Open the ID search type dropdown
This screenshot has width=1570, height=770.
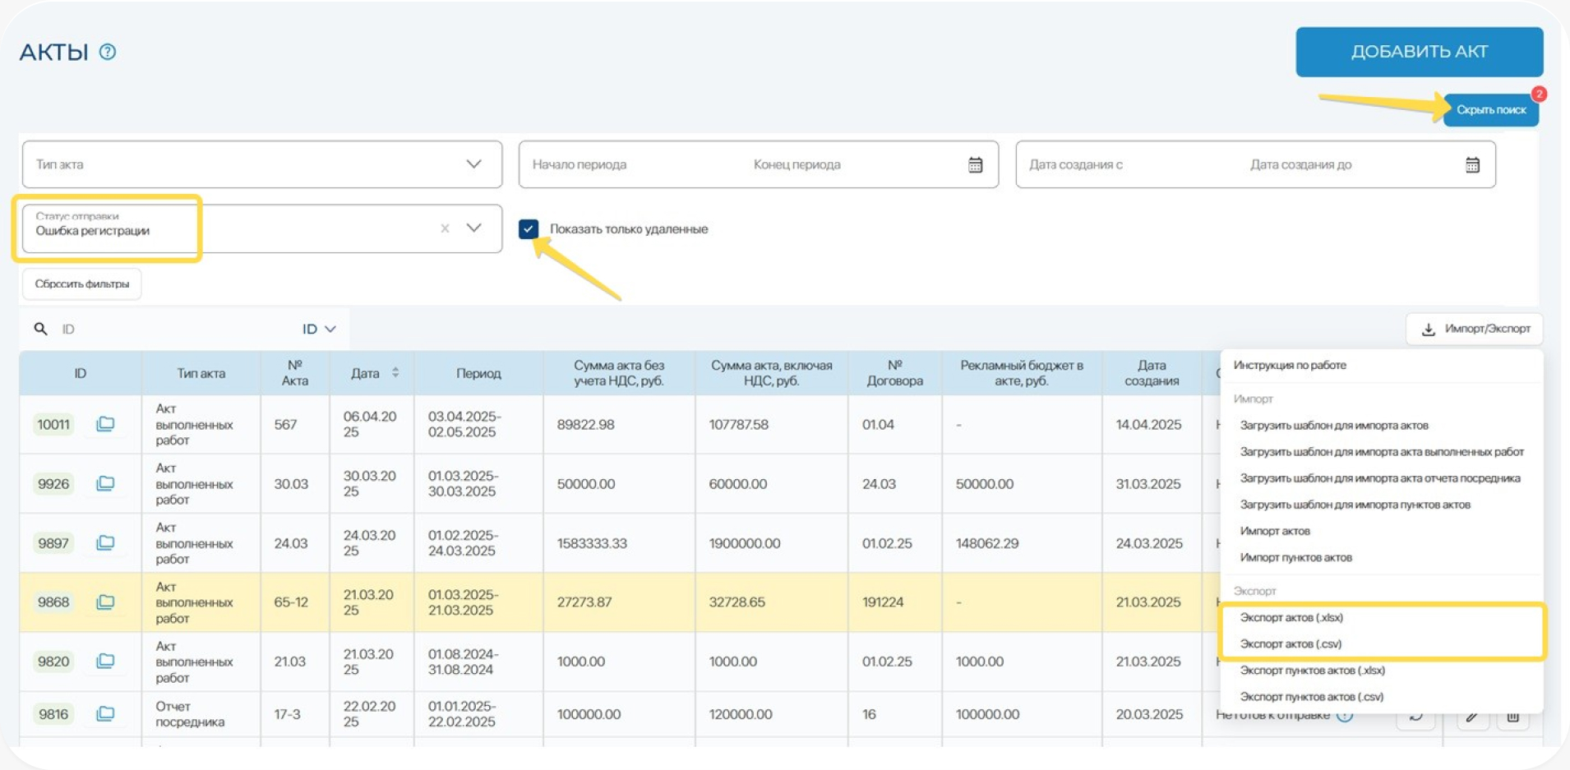coord(319,330)
